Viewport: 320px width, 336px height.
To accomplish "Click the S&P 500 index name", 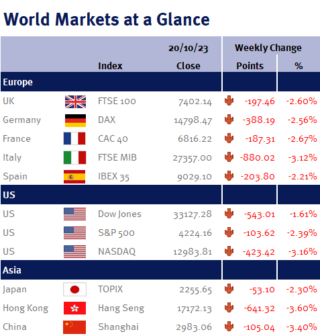I will coord(116,233).
